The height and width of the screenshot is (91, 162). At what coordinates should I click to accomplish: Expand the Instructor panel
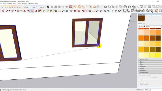[150, 70]
